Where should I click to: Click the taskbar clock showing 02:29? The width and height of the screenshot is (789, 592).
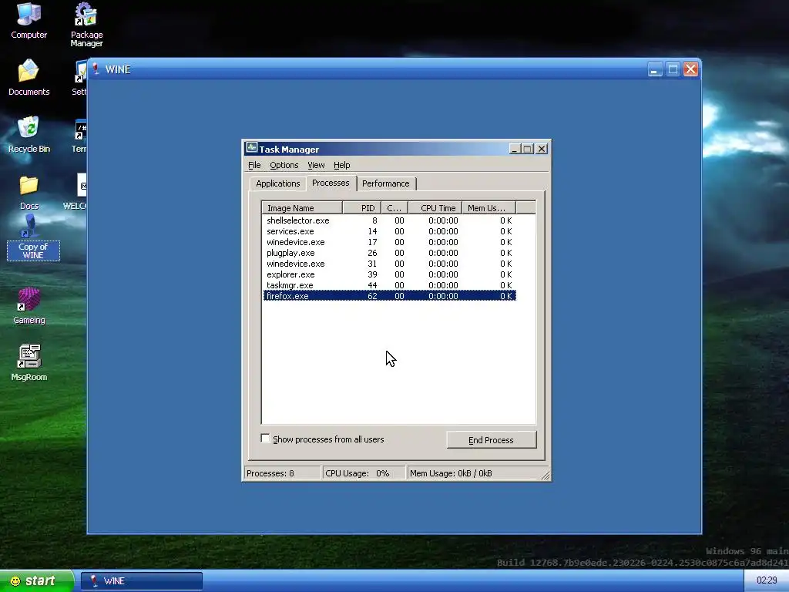767,580
